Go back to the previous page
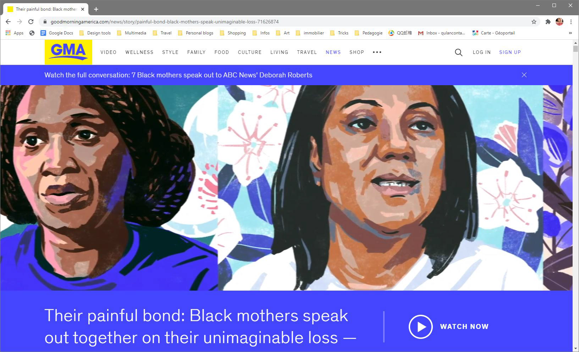This screenshot has width=579, height=352. tap(8, 22)
